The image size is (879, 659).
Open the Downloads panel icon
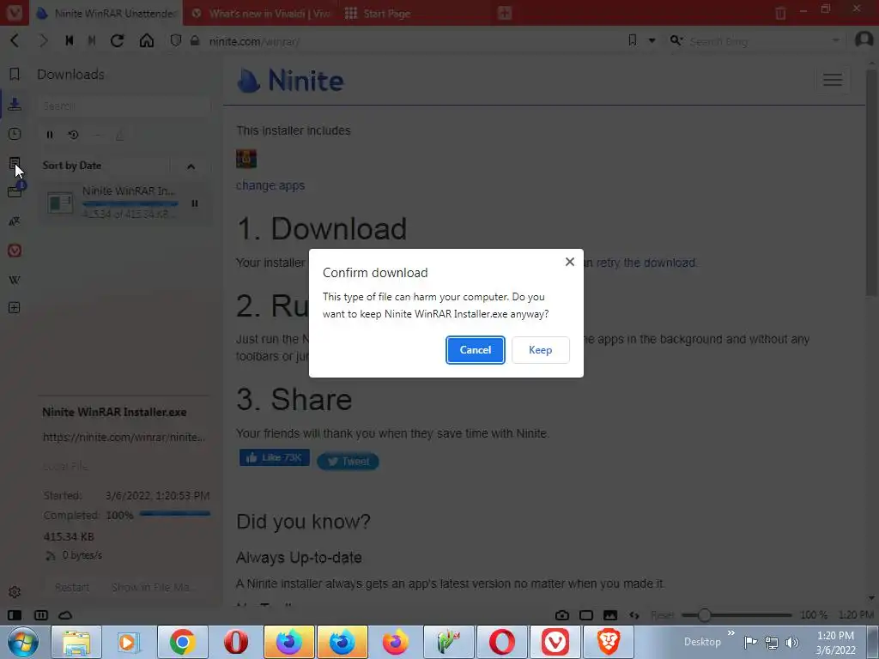[x=15, y=104]
